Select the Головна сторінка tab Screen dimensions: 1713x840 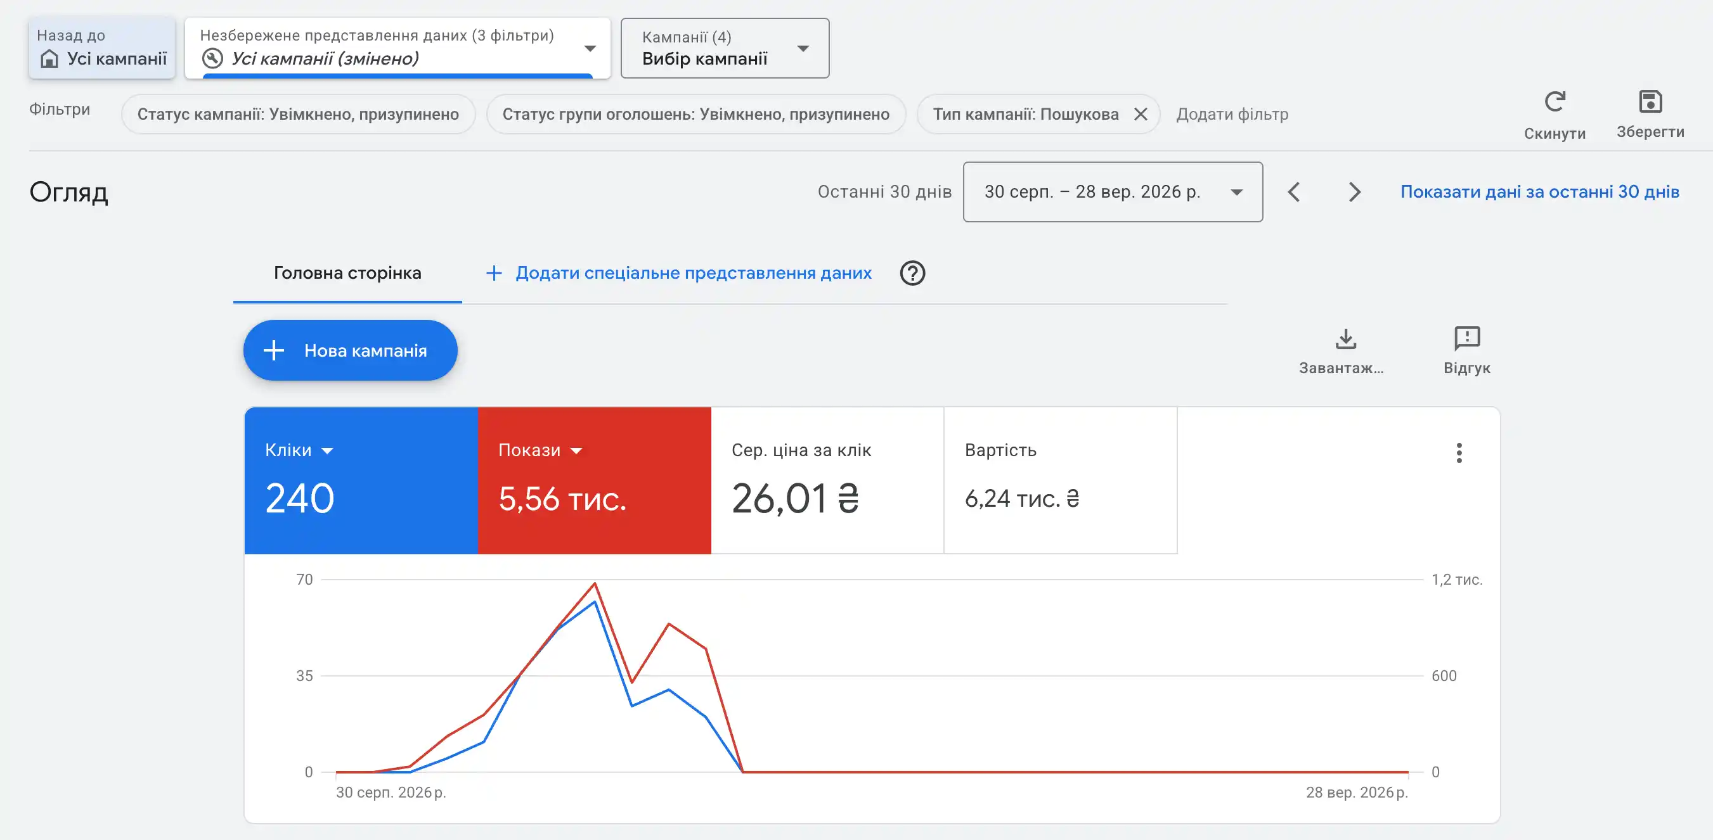pos(347,273)
